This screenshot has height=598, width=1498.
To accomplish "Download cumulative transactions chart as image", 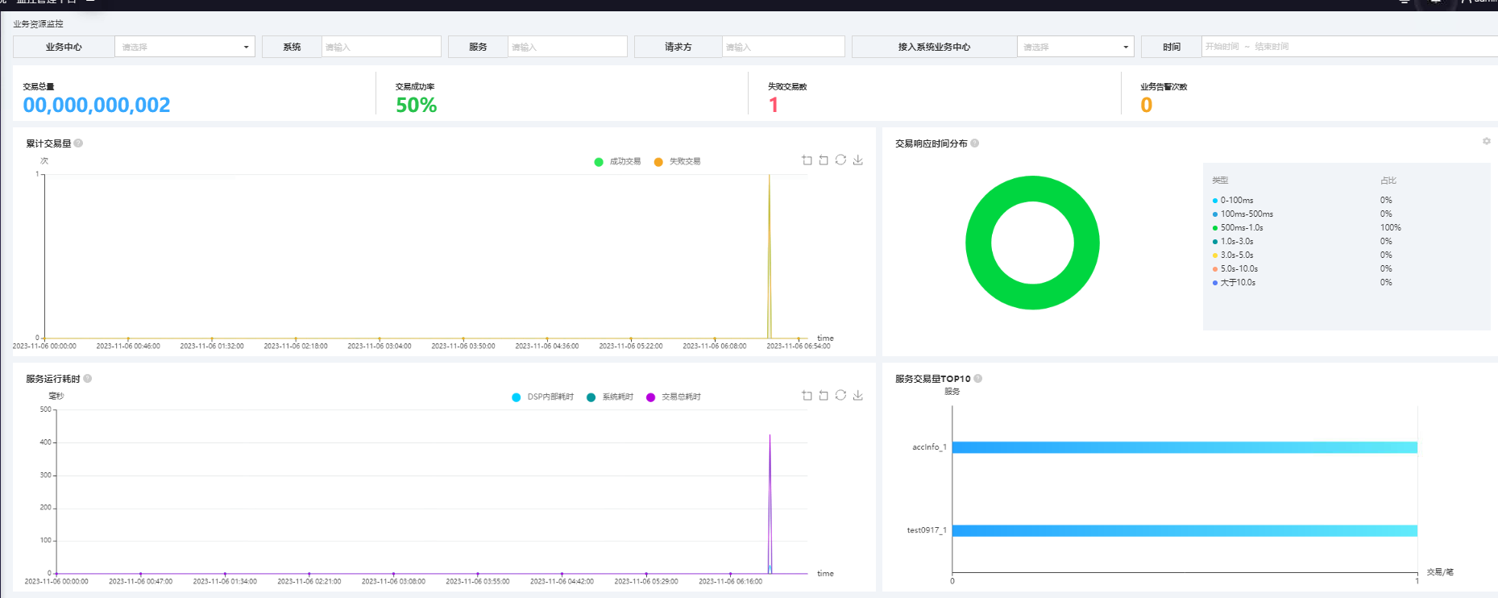I will [x=858, y=160].
